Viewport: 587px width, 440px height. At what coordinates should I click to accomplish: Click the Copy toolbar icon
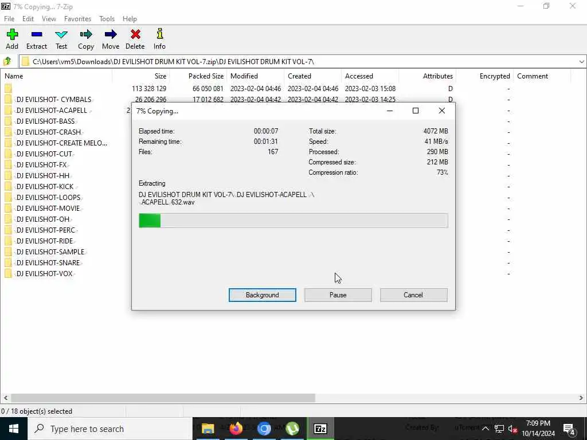pyautogui.click(x=86, y=34)
